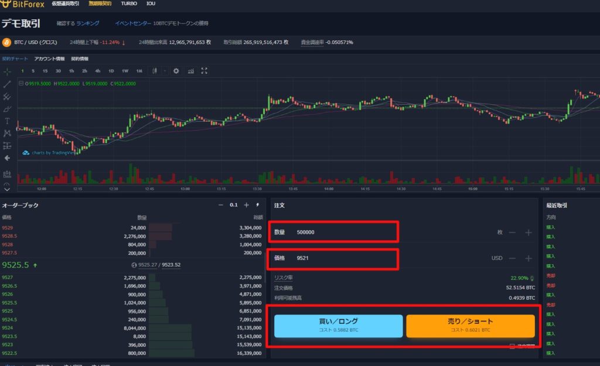Set chart interval to 4h
This screenshot has height=366, width=600.
coord(98,71)
